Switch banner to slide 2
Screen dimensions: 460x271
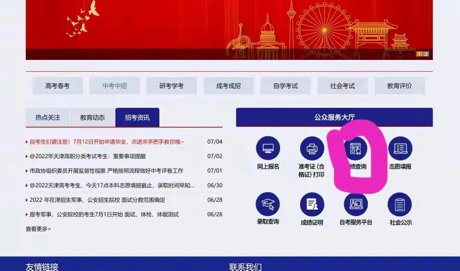click(425, 54)
